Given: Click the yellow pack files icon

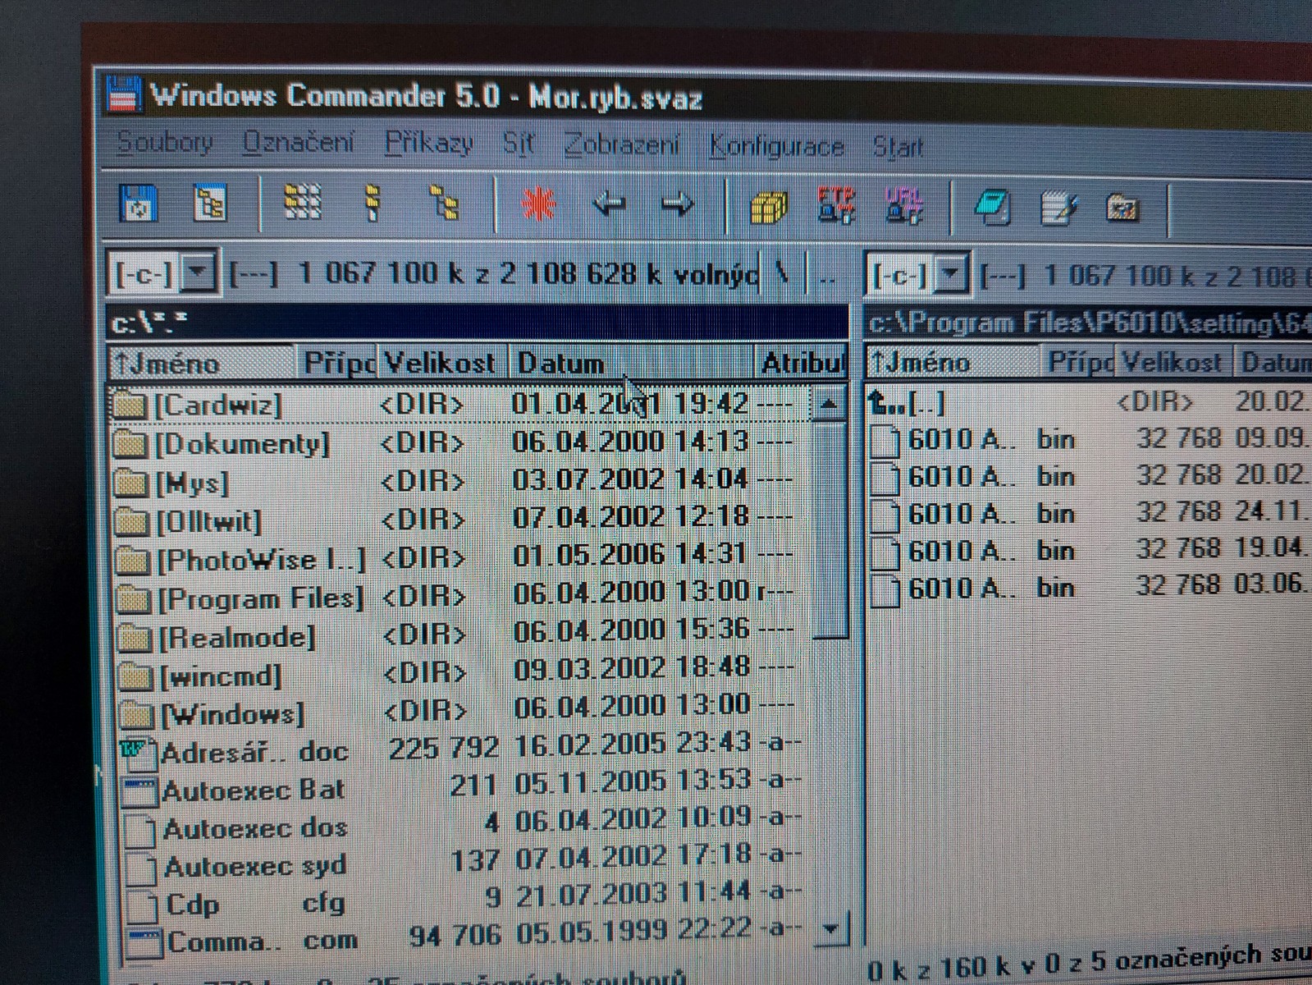Looking at the screenshot, I should point(769,207).
